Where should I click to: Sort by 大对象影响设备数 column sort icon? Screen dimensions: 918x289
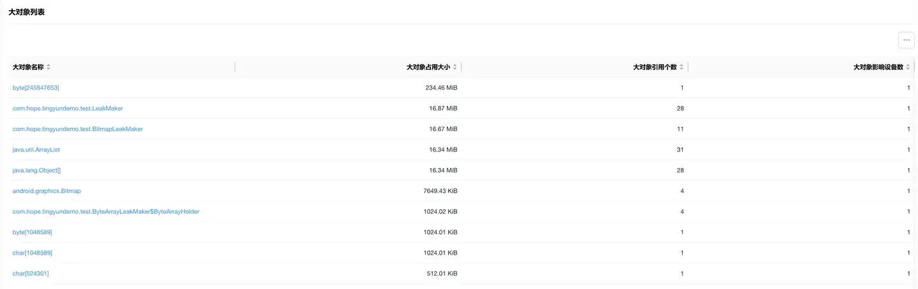pos(908,67)
